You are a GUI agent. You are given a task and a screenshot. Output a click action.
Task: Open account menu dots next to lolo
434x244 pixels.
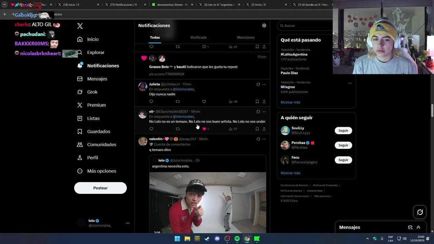[128, 223]
